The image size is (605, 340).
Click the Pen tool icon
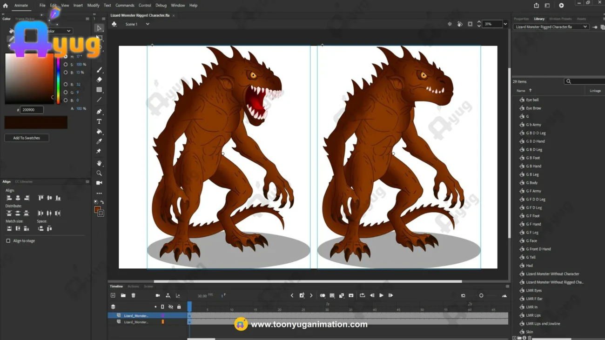pyautogui.click(x=99, y=112)
